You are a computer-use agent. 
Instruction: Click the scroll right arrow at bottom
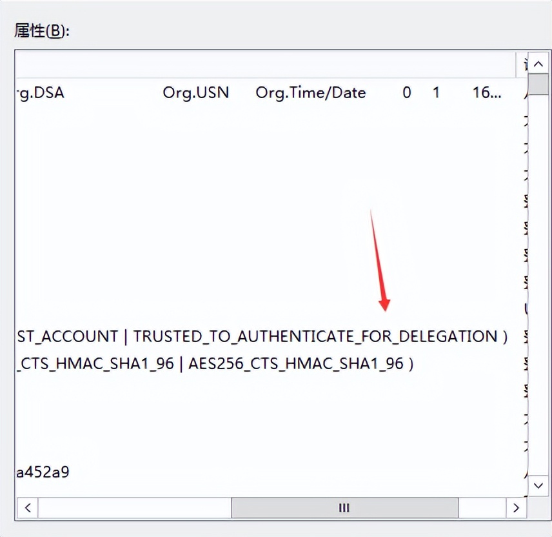516,508
